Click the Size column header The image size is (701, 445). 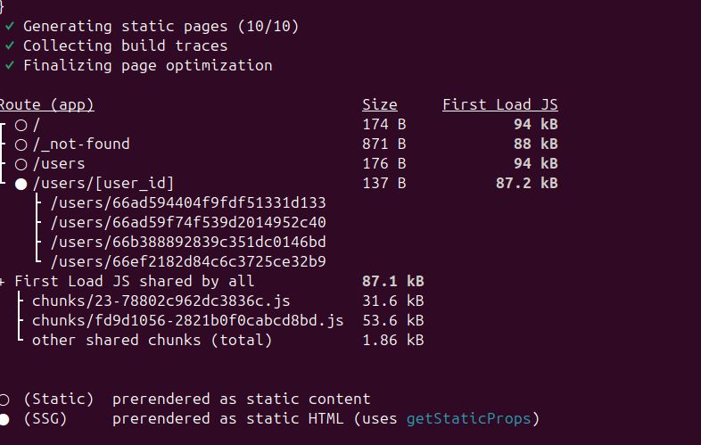380,104
